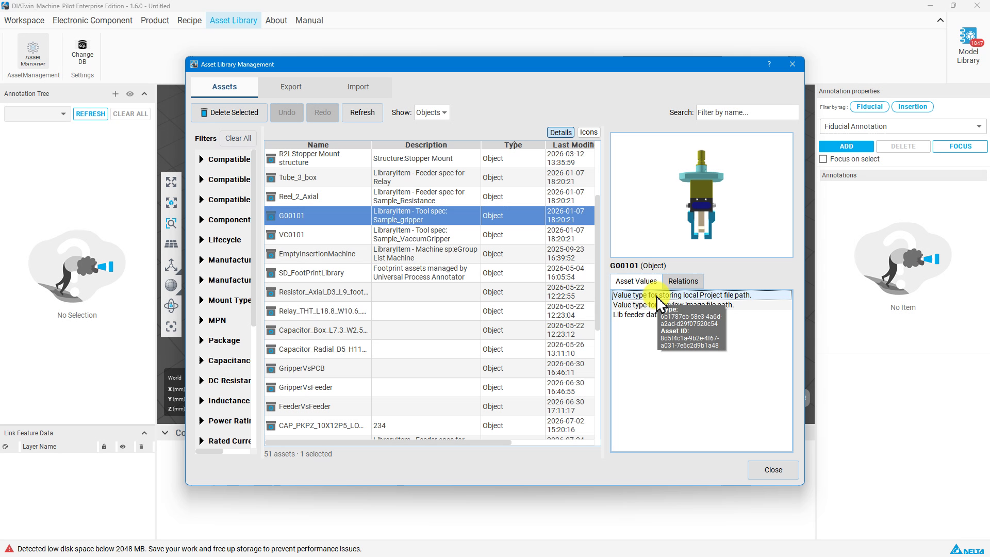
Task: Switch to the Export tab
Action: click(291, 87)
